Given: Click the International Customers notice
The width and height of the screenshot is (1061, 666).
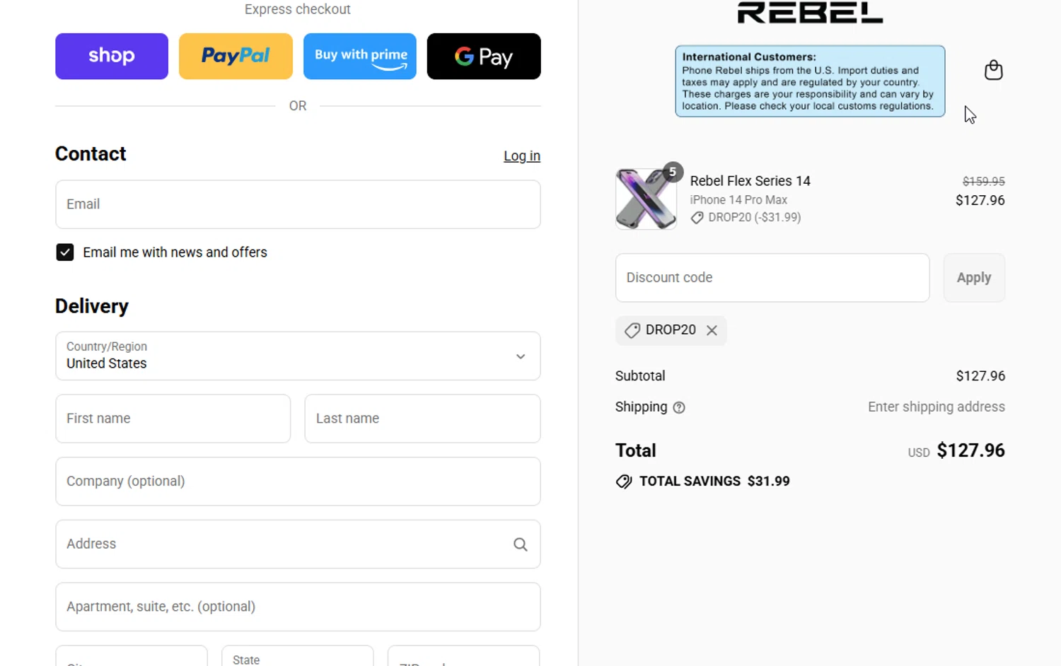Looking at the screenshot, I should tap(810, 81).
